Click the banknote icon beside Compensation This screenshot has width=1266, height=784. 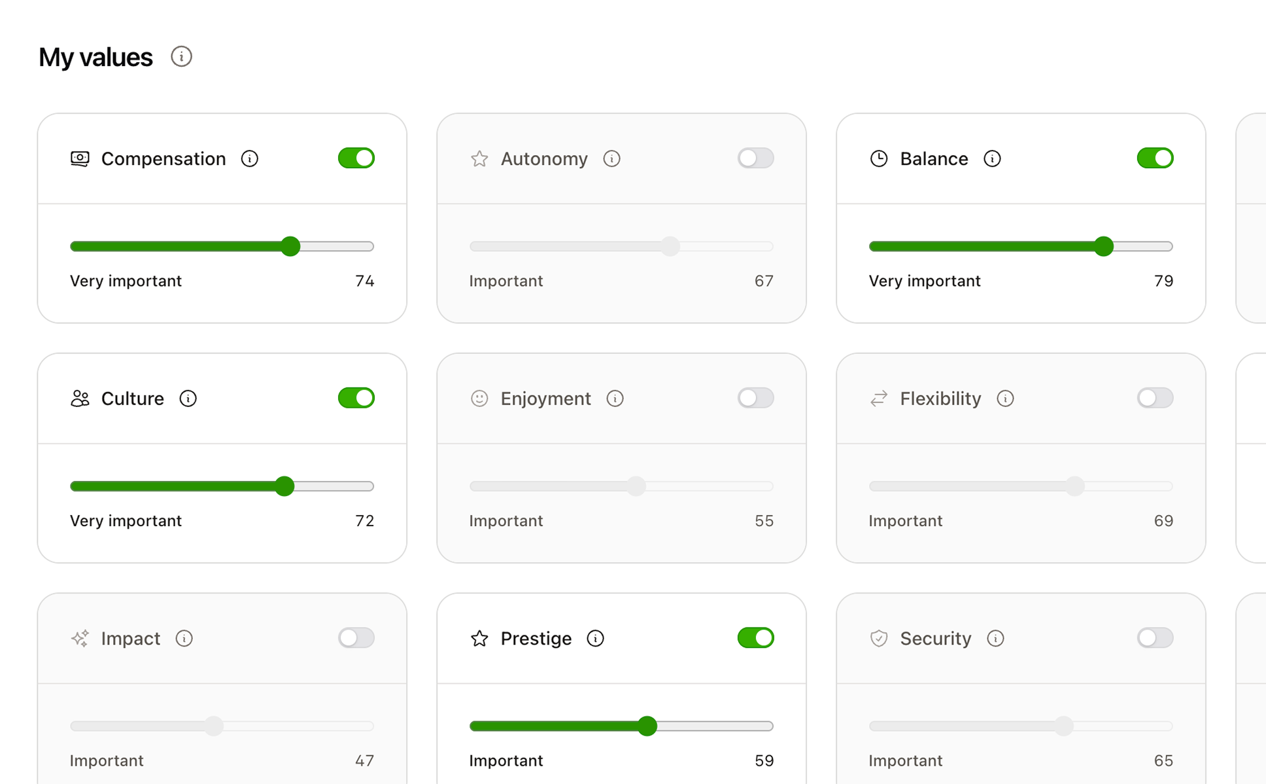(79, 158)
